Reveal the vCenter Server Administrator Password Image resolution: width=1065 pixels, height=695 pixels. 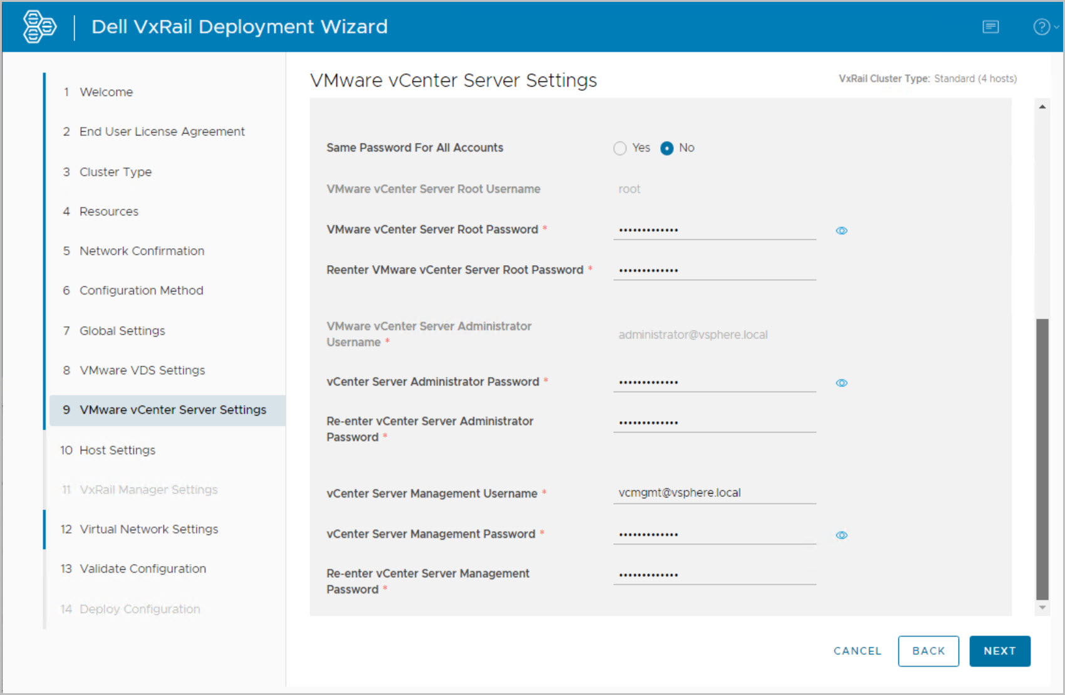pos(841,383)
